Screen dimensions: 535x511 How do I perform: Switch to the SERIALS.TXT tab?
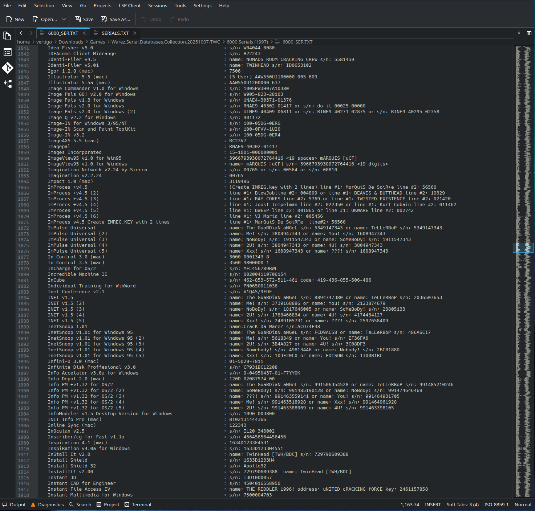(115, 33)
